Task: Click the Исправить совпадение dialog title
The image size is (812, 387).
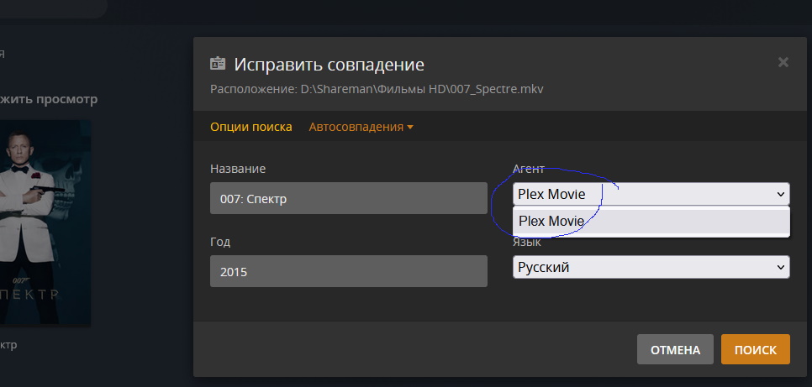Action: 329,64
